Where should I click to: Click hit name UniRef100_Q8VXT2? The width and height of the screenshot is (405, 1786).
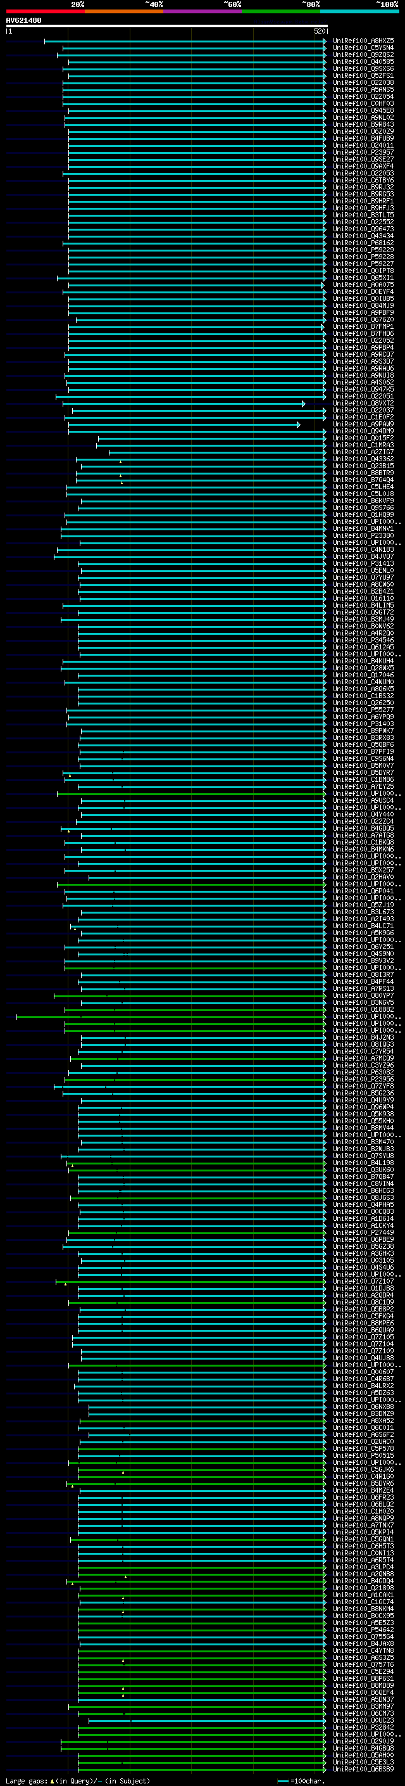[x=363, y=403]
